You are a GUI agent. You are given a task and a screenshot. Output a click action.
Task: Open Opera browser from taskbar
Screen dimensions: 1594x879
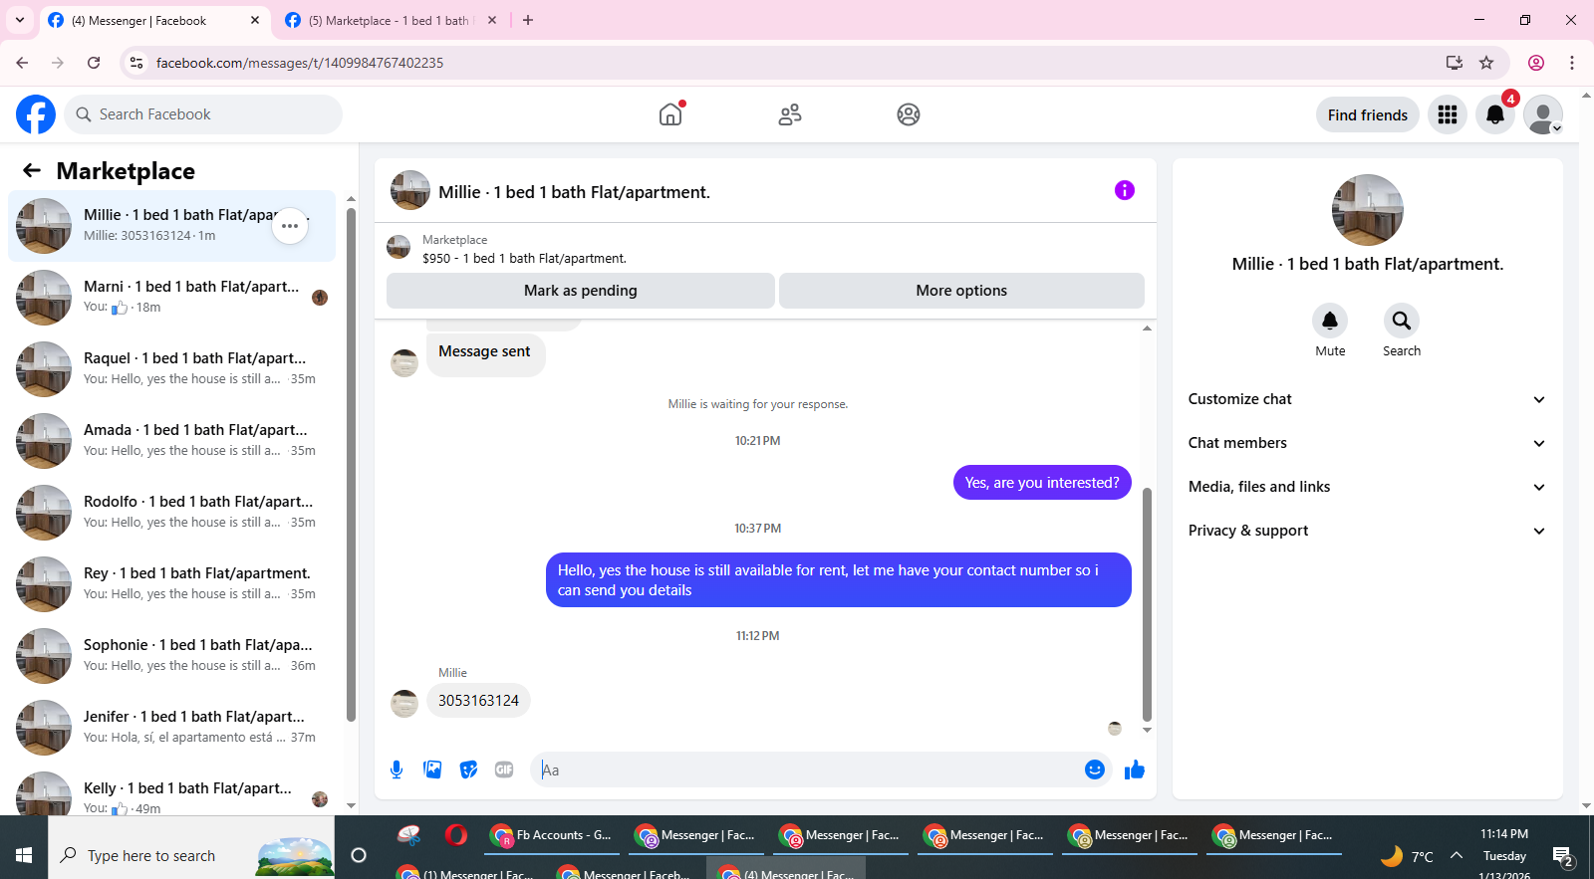pyautogui.click(x=456, y=835)
